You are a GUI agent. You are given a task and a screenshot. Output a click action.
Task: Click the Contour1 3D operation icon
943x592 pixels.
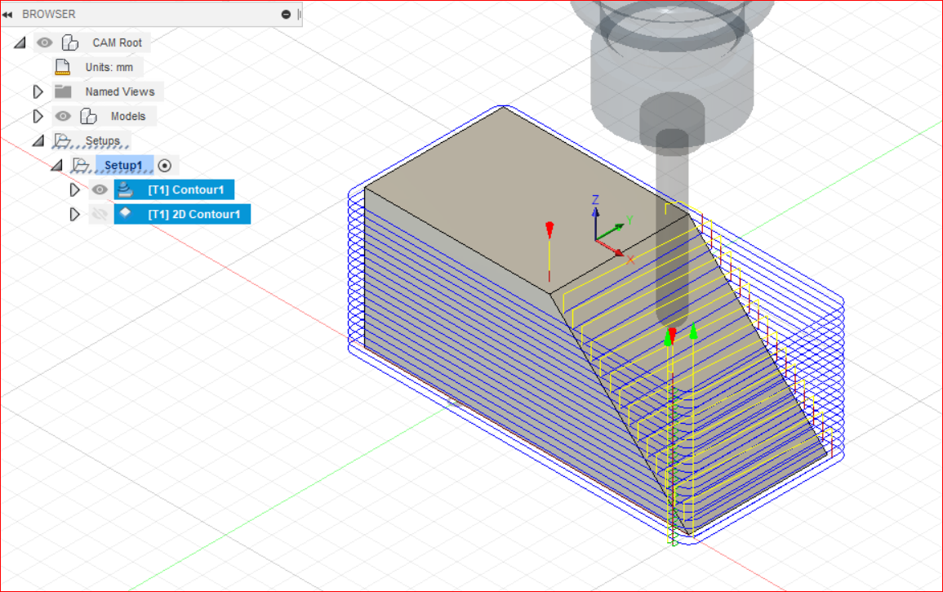pyautogui.click(x=125, y=189)
